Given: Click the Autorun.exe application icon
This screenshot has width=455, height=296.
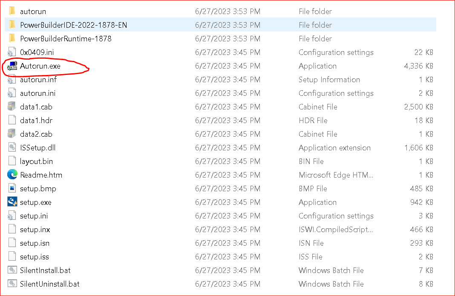Looking at the screenshot, I should [12, 66].
